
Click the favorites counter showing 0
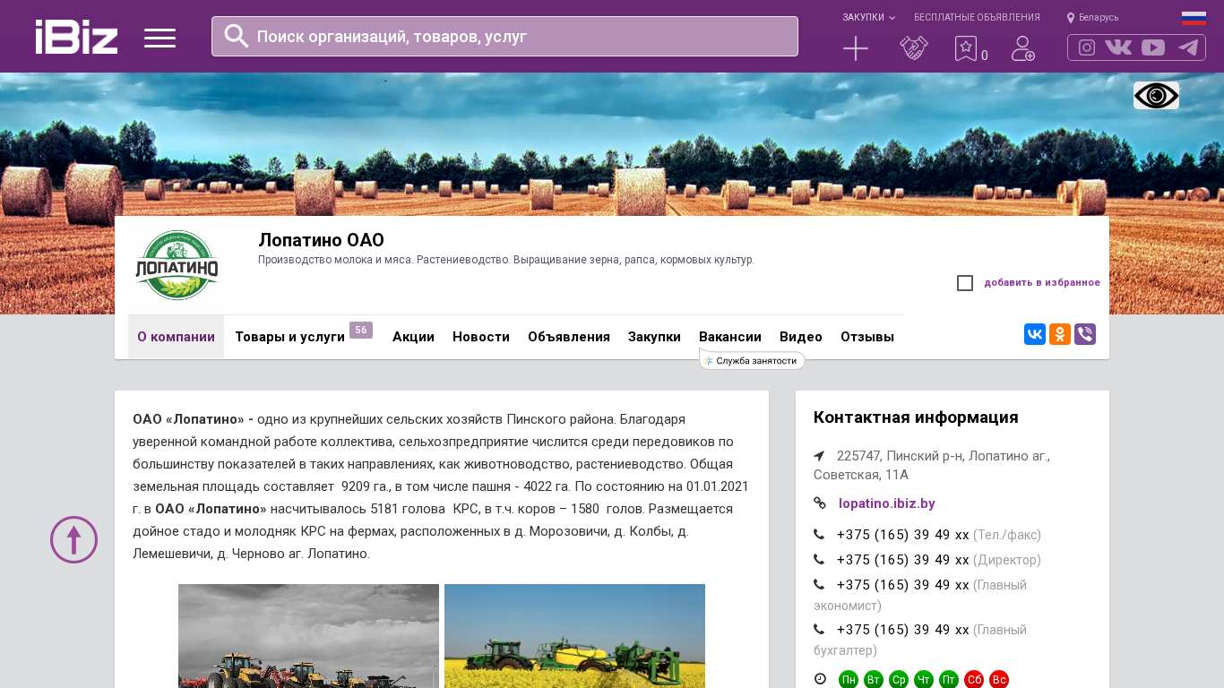tap(985, 56)
